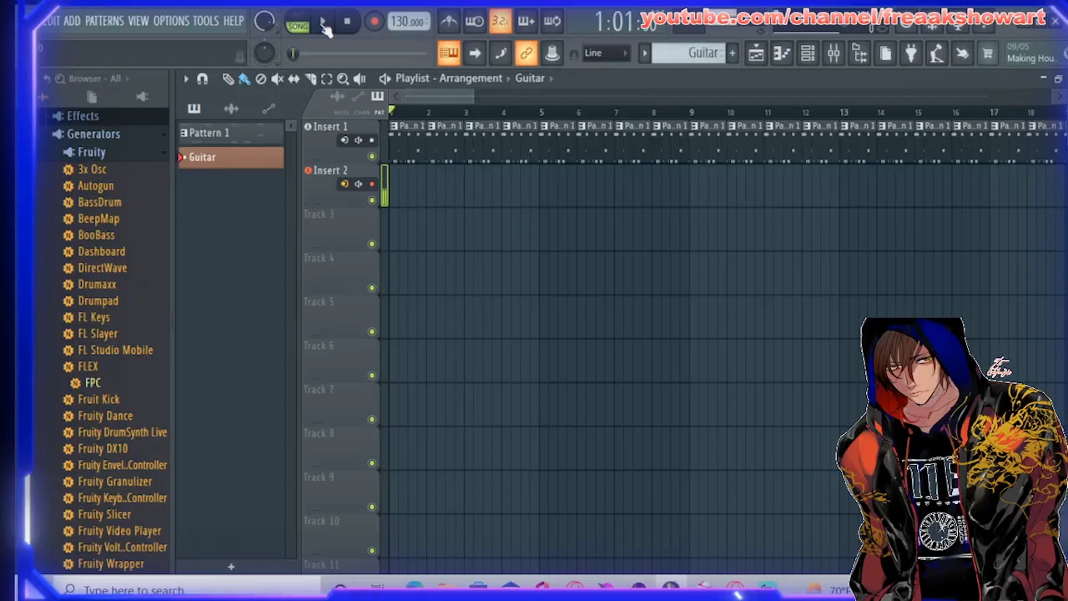Open the playlist options arrow menu
The width and height of the screenshot is (1068, 601).
(186, 78)
